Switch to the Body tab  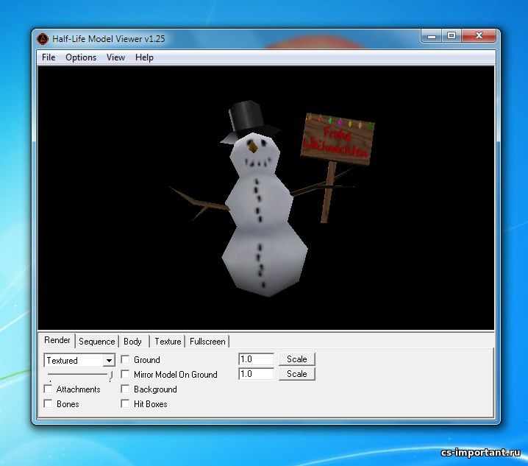tap(133, 342)
